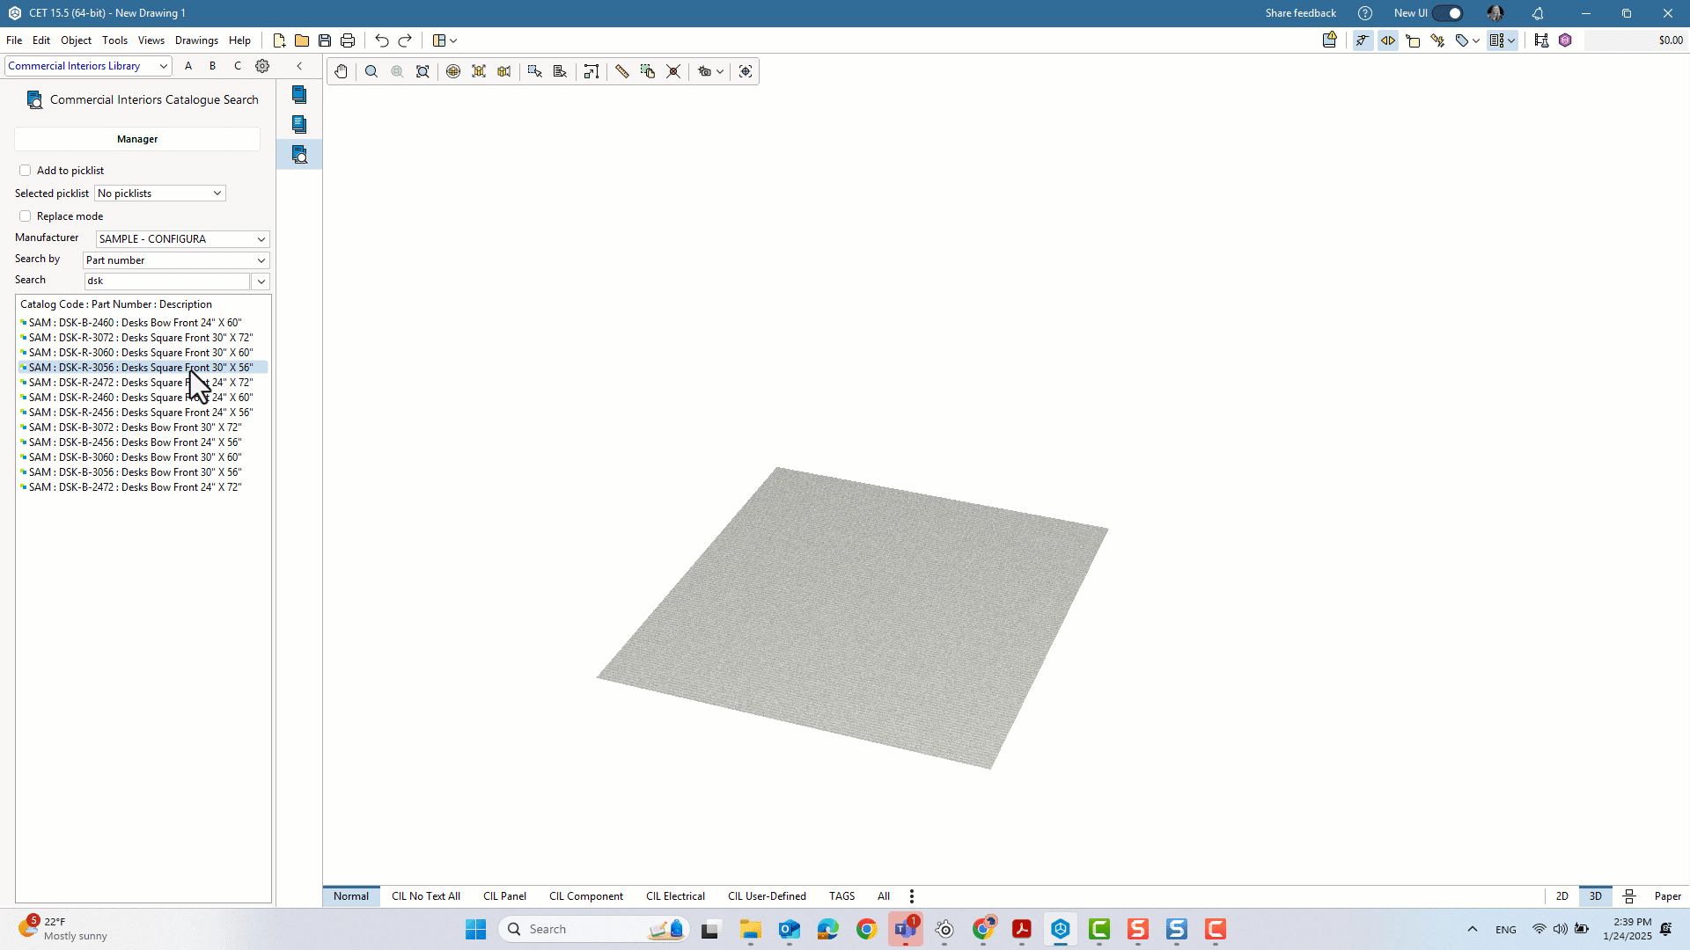Click the film and flask icon

pos(1541,40)
